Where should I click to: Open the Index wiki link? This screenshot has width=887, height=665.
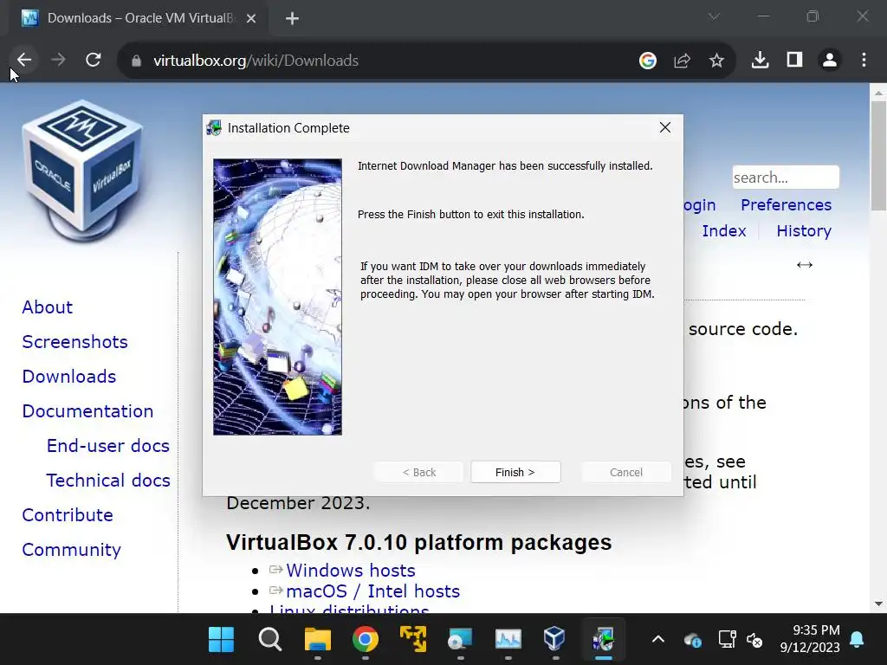click(724, 230)
